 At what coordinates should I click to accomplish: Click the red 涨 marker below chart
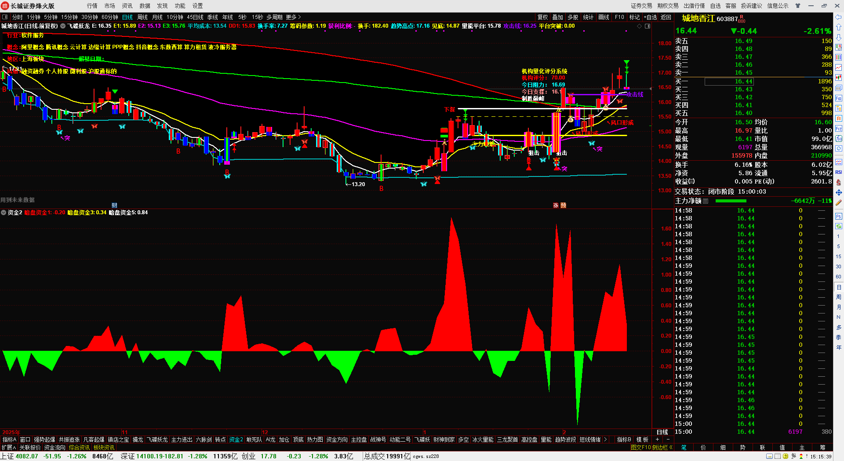[556, 205]
